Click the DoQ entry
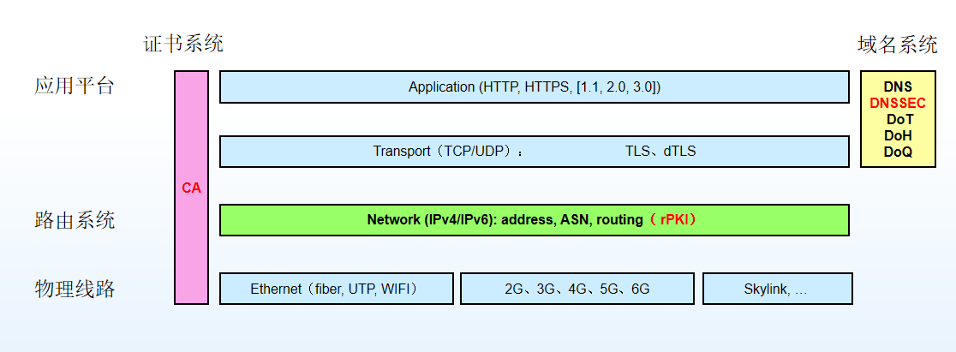The height and width of the screenshot is (352, 956). click(x=898, y=152)
